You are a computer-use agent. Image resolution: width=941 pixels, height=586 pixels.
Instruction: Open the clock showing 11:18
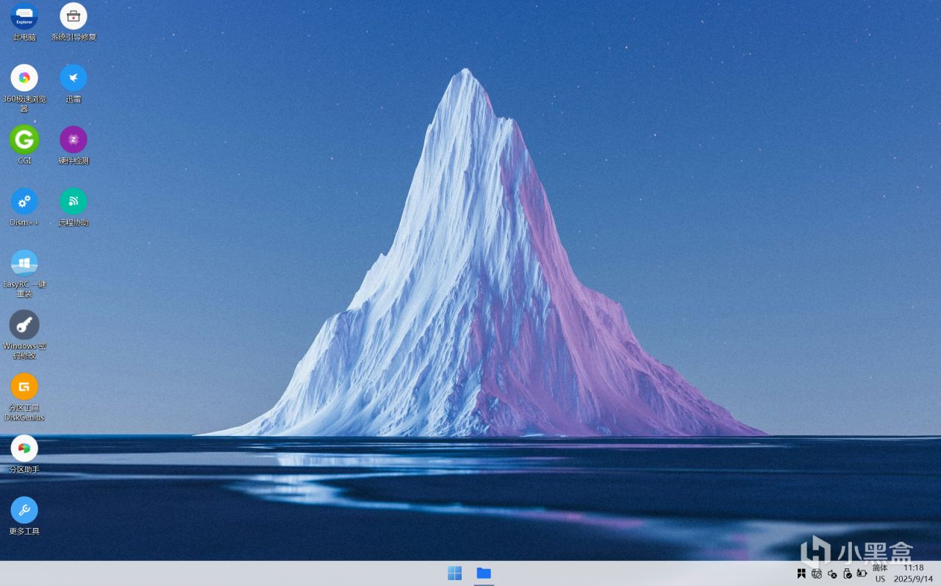point(913,574)
